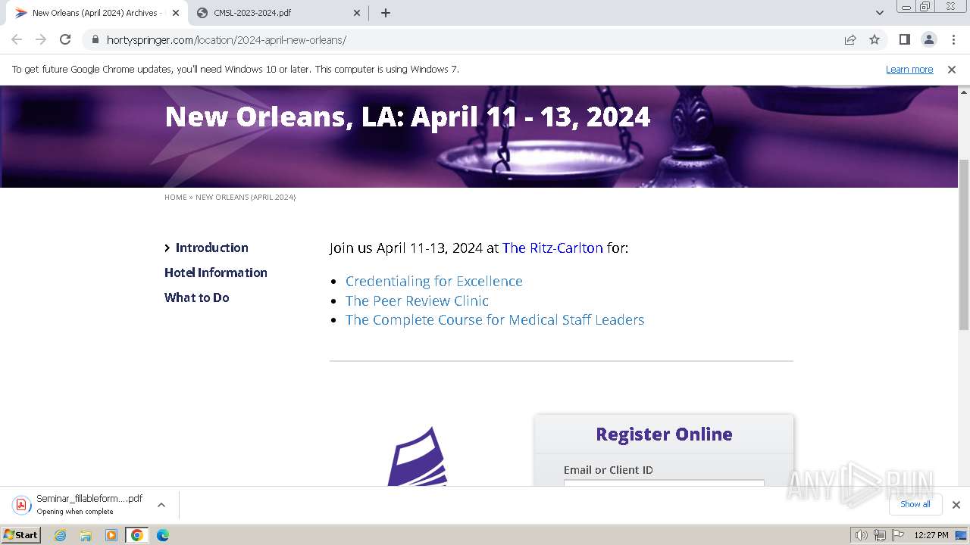Image resolution: width=970 pixels, height=545 pixels.
Task: Expand options for Seminar_fillableform download
Action: tap(161, 505)
